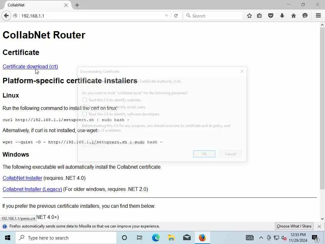Image resolution: width=325 pixels, height=244 pixels.
Task: Open the Windows Start menu
Action: [8, 238]
